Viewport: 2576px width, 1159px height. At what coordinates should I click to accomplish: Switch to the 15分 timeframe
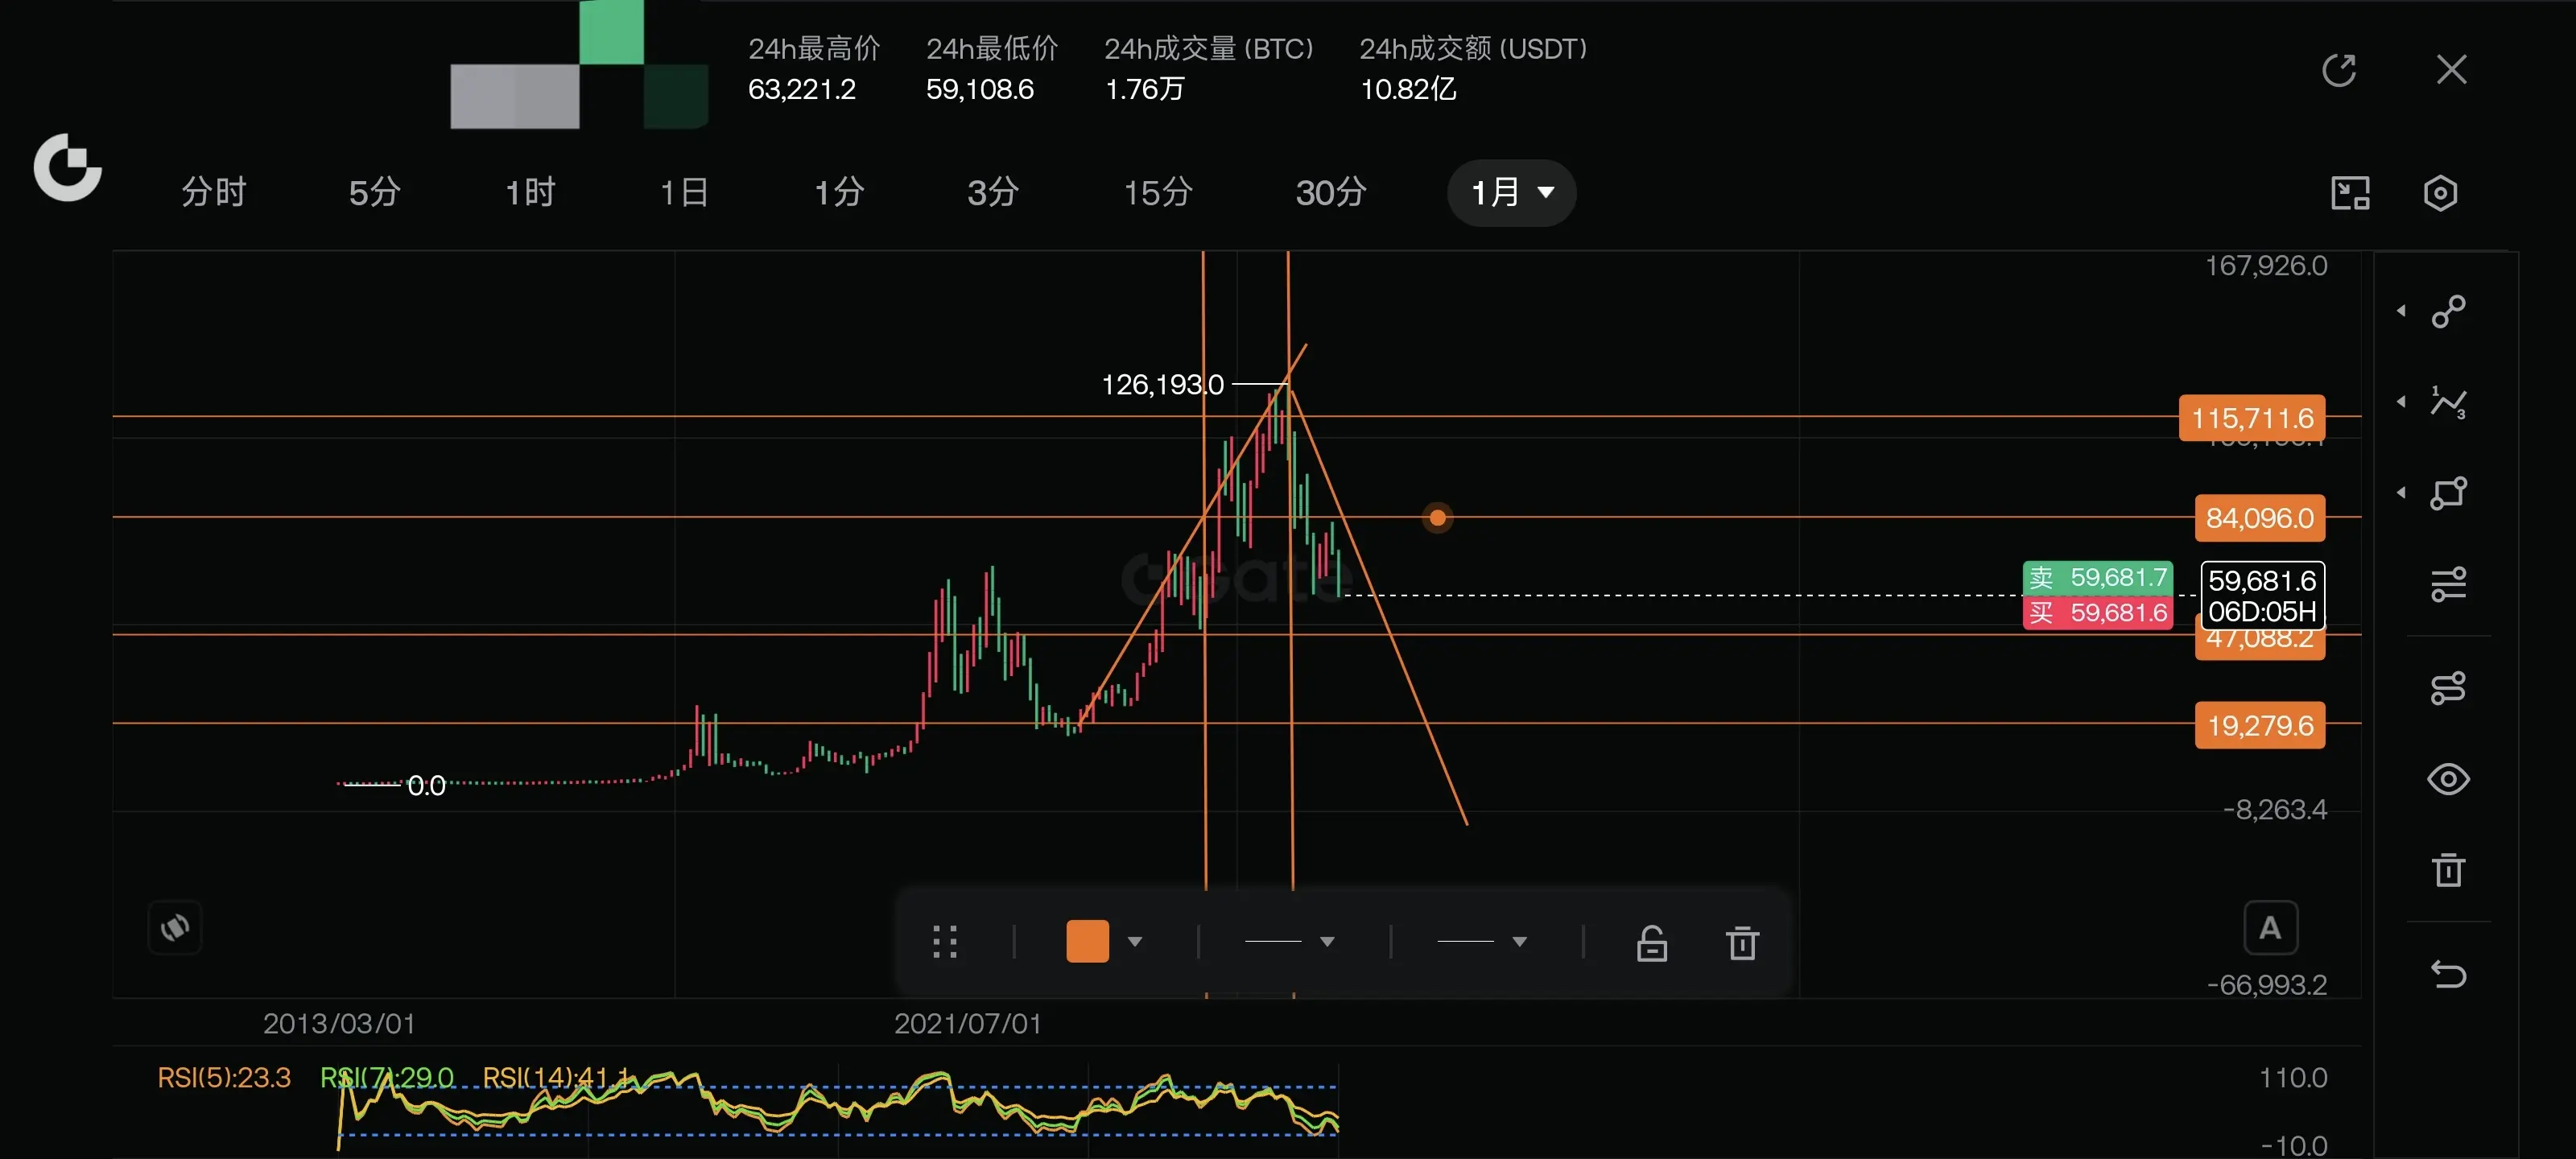click(x=1158, y=192)
